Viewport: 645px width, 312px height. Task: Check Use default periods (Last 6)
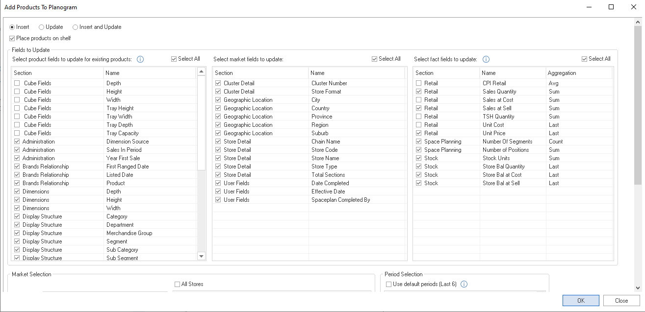[x=388, y=284]
